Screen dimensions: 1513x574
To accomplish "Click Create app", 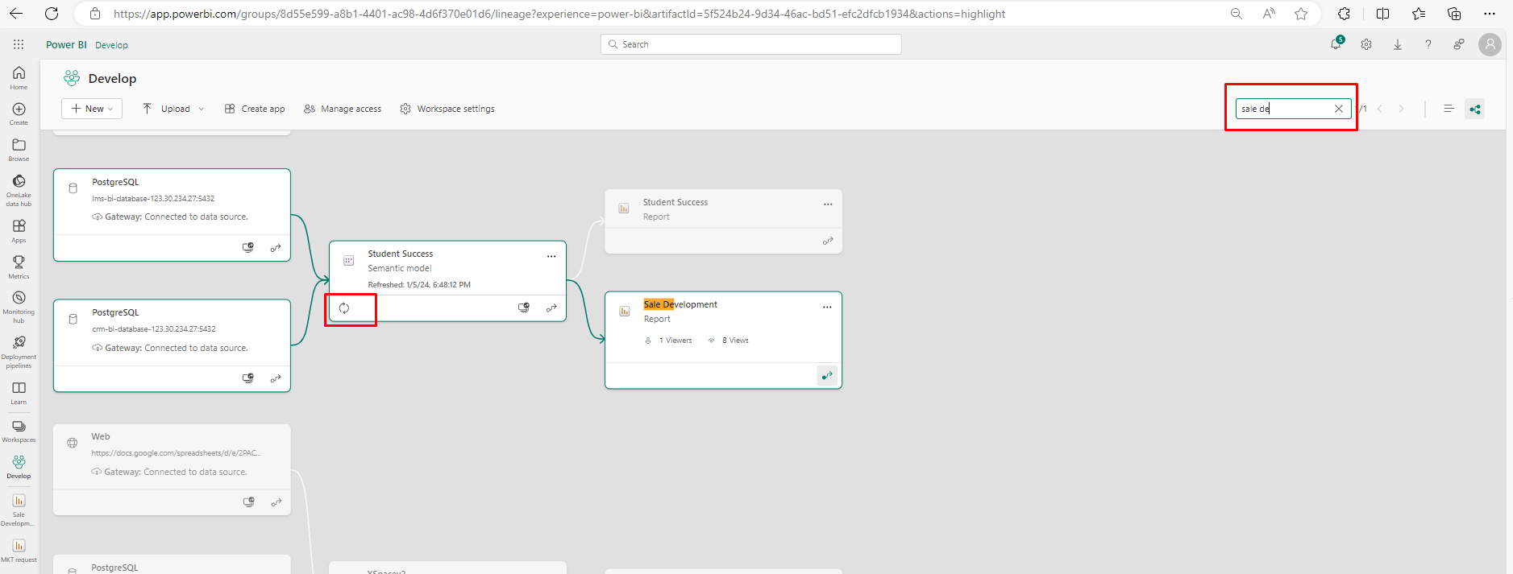I will (x=255, y=109).
